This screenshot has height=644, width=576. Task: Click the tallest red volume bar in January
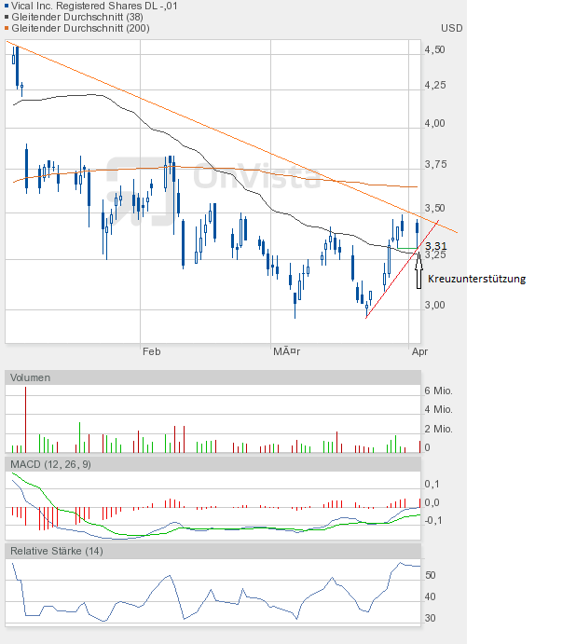point(25,419)
